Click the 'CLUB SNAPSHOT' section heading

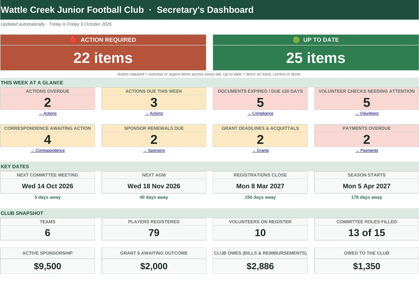pyautogui.click(x=22, y=213)
